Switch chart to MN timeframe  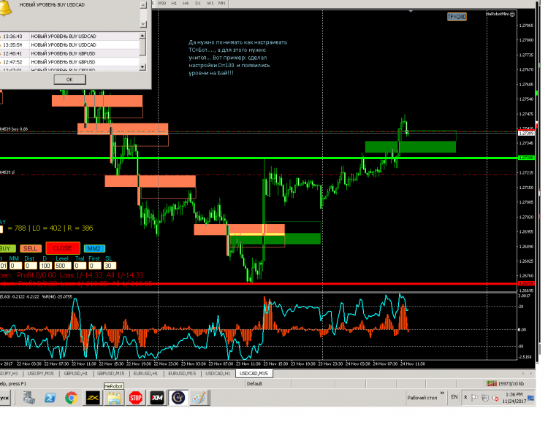click(x=221, y=3)
